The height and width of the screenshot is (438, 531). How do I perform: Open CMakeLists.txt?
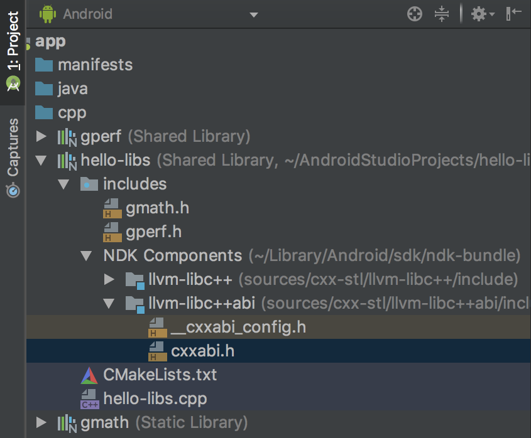point(160,375)
